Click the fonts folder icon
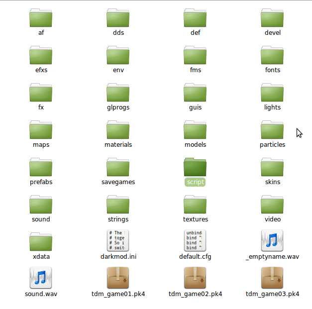Viewport: 312px width, 309px height. 272,55
